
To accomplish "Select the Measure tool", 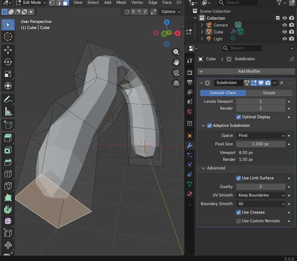I will click(8, 111).
